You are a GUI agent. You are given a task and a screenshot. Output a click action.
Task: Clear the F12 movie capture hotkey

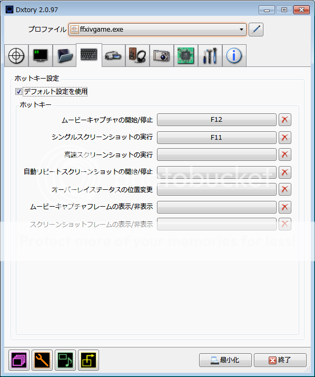click(285, 120)
